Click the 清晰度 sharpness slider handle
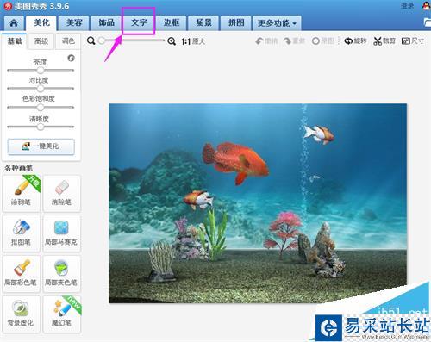The image size is (431, 342). tap(41, 127)
